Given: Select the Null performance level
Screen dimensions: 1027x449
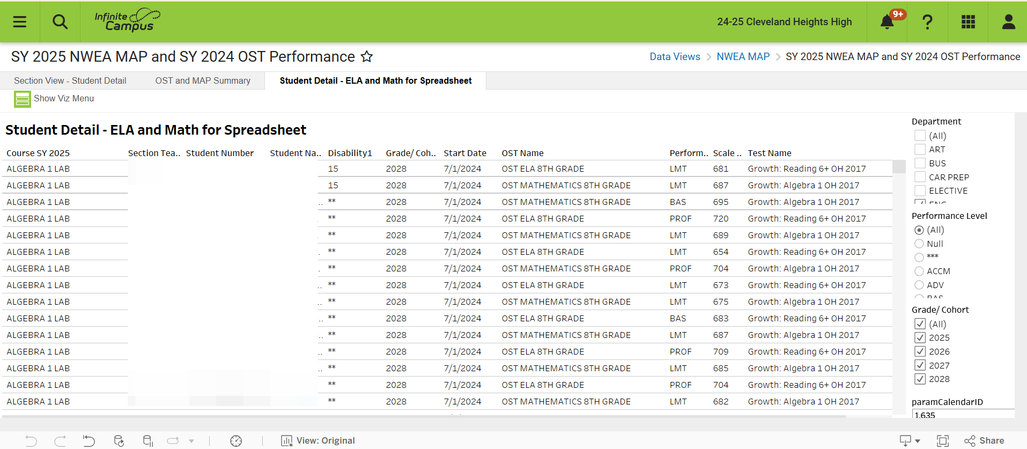Looking at the screenshot, I should (919, 244).
